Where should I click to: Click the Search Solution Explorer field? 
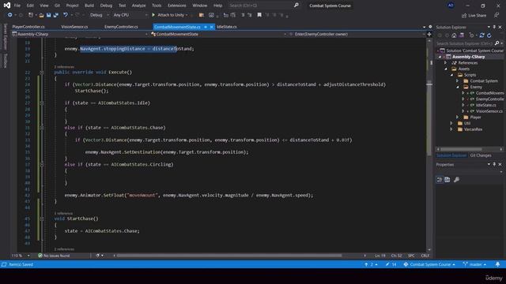pyautogui.click(x=465, y=43)
